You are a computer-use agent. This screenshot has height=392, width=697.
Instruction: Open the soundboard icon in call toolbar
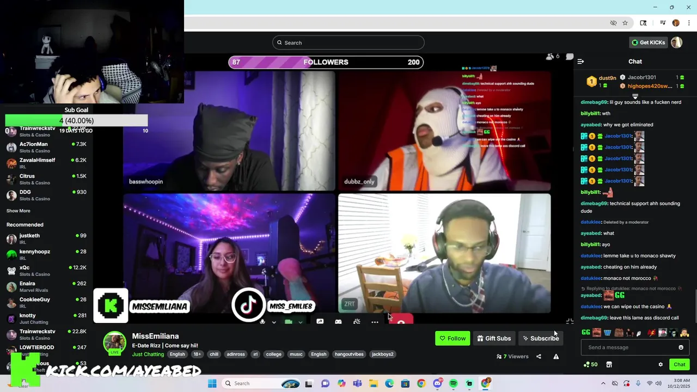[x=357, y=322]
